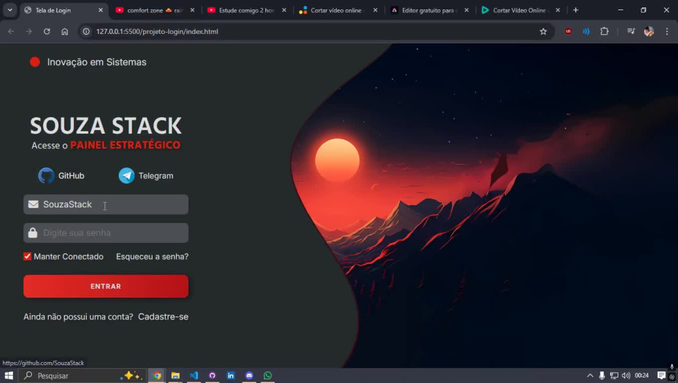Switch to the 'comfort zone' YouTube tab
The width and height of the screenshot is (678, 383).
(155, 10)
